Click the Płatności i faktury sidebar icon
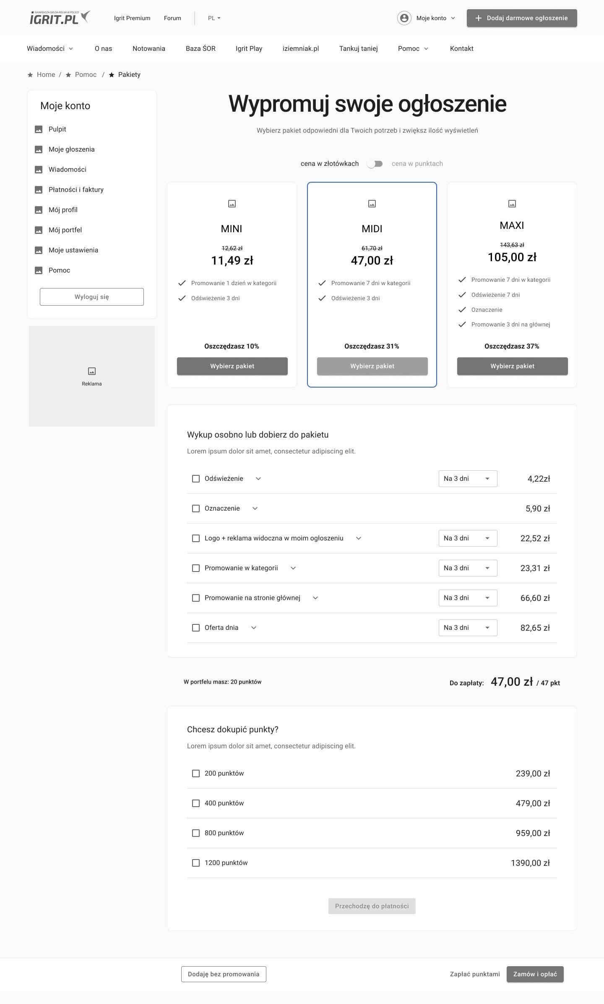 (39, 190)
